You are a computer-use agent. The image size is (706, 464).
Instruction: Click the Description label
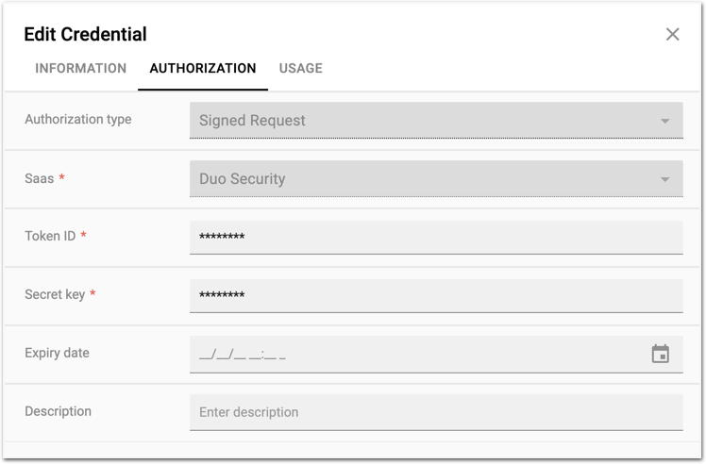click(x=58, y=411)
